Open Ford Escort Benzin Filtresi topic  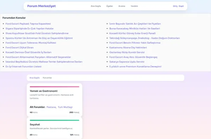click(x=135, y=43)
